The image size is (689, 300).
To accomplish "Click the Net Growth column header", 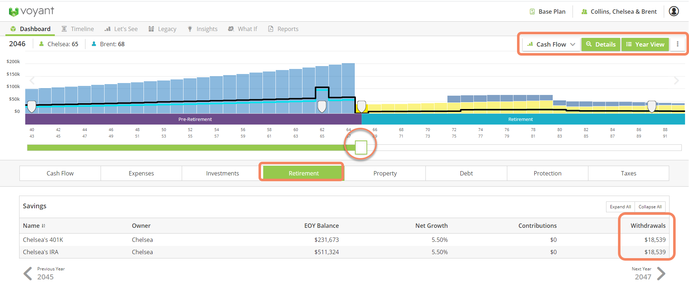I will click(x=432, y=226).
